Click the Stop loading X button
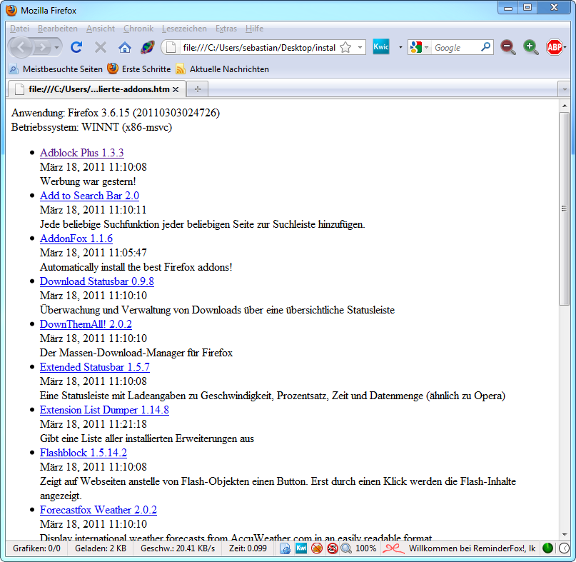 tap(101, 47)
